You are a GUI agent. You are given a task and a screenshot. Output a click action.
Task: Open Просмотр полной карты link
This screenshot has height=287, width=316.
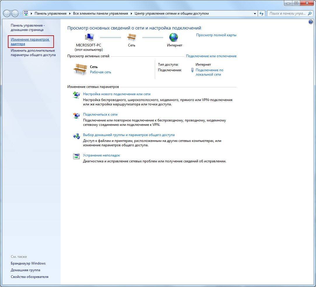pyautogui.click(x=216, y=35)
